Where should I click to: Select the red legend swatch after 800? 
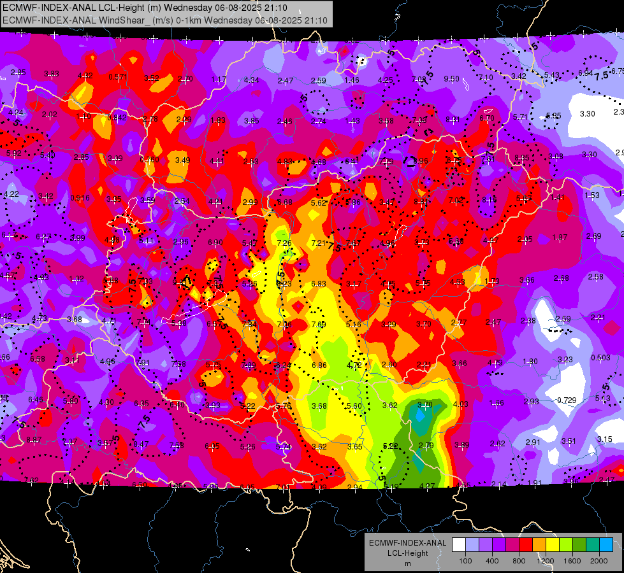tap(526, 544)
